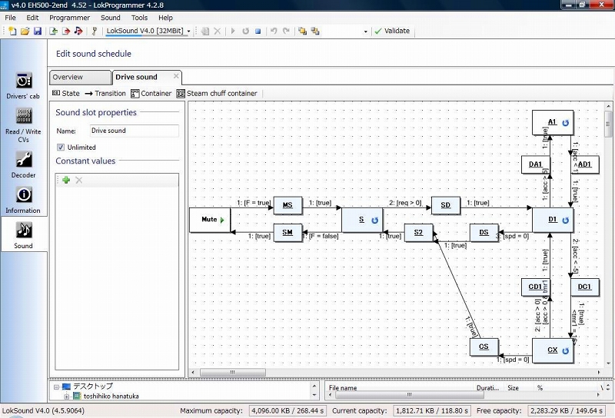The image size is (615, 418).
Task: Select the SM state node
Action: point(288,232)
